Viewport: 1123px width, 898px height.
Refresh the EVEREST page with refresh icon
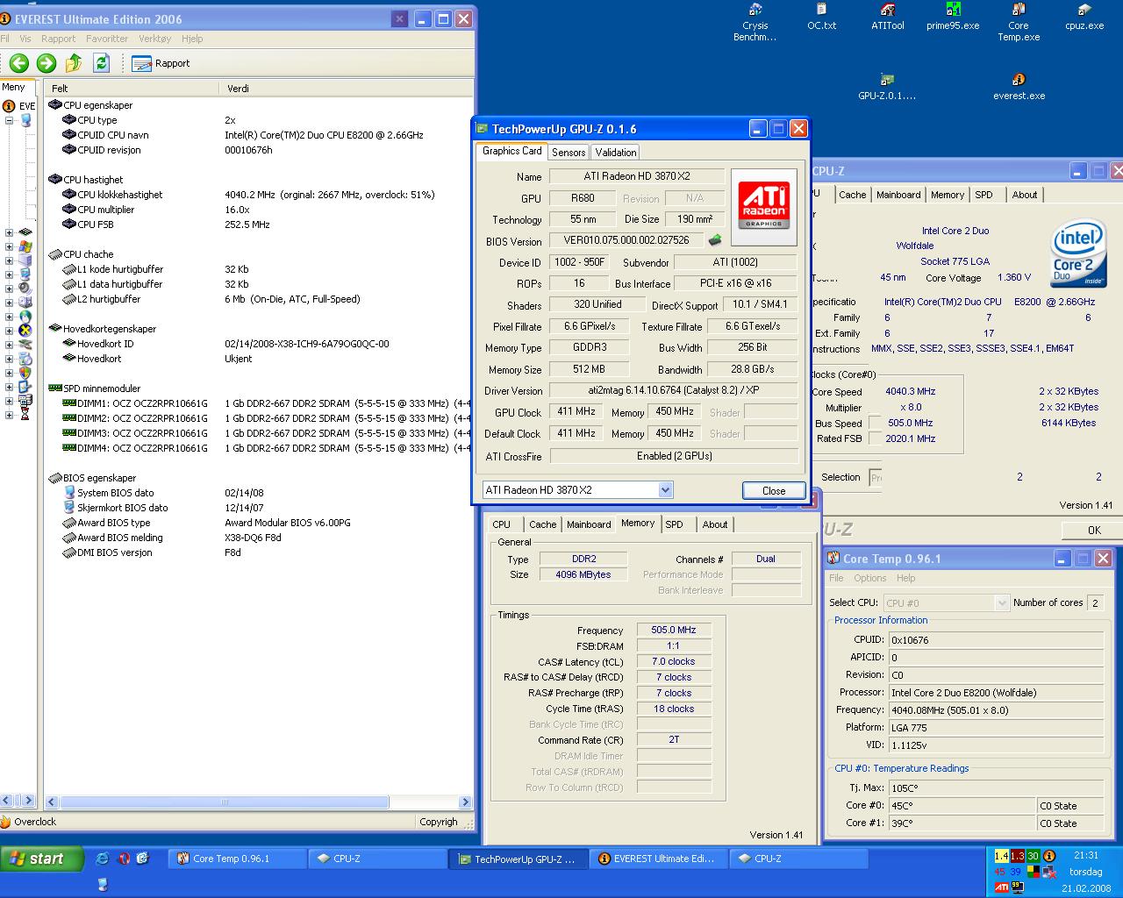(101, 62)
